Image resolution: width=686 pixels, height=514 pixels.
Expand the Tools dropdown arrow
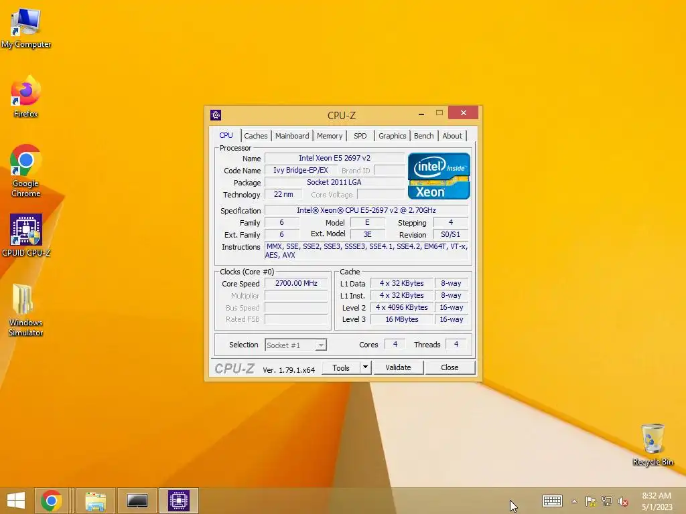(x=365, y=367)
